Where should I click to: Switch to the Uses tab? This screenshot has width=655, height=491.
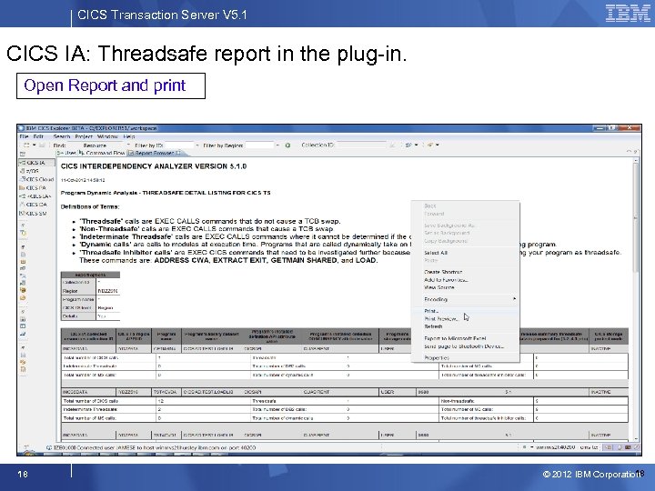point(68,154)
